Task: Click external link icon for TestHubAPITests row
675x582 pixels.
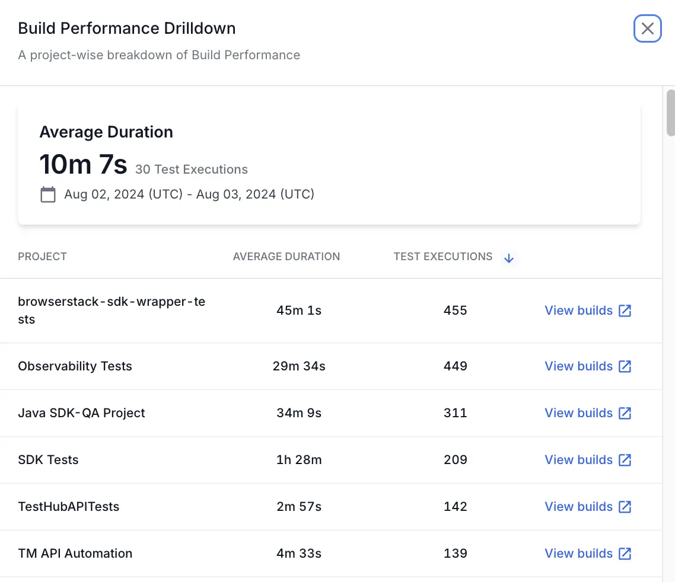Action: coord(625,507)
